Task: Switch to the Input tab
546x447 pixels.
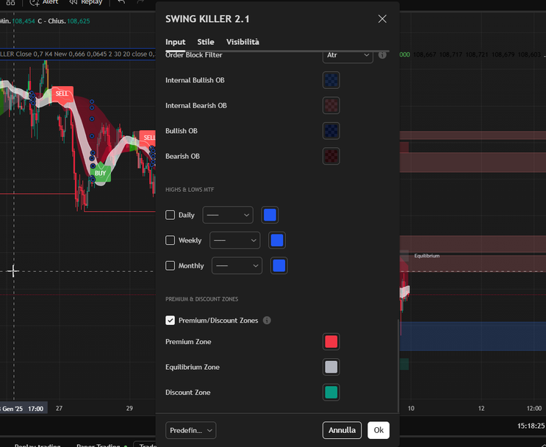Action: (175, 42)
